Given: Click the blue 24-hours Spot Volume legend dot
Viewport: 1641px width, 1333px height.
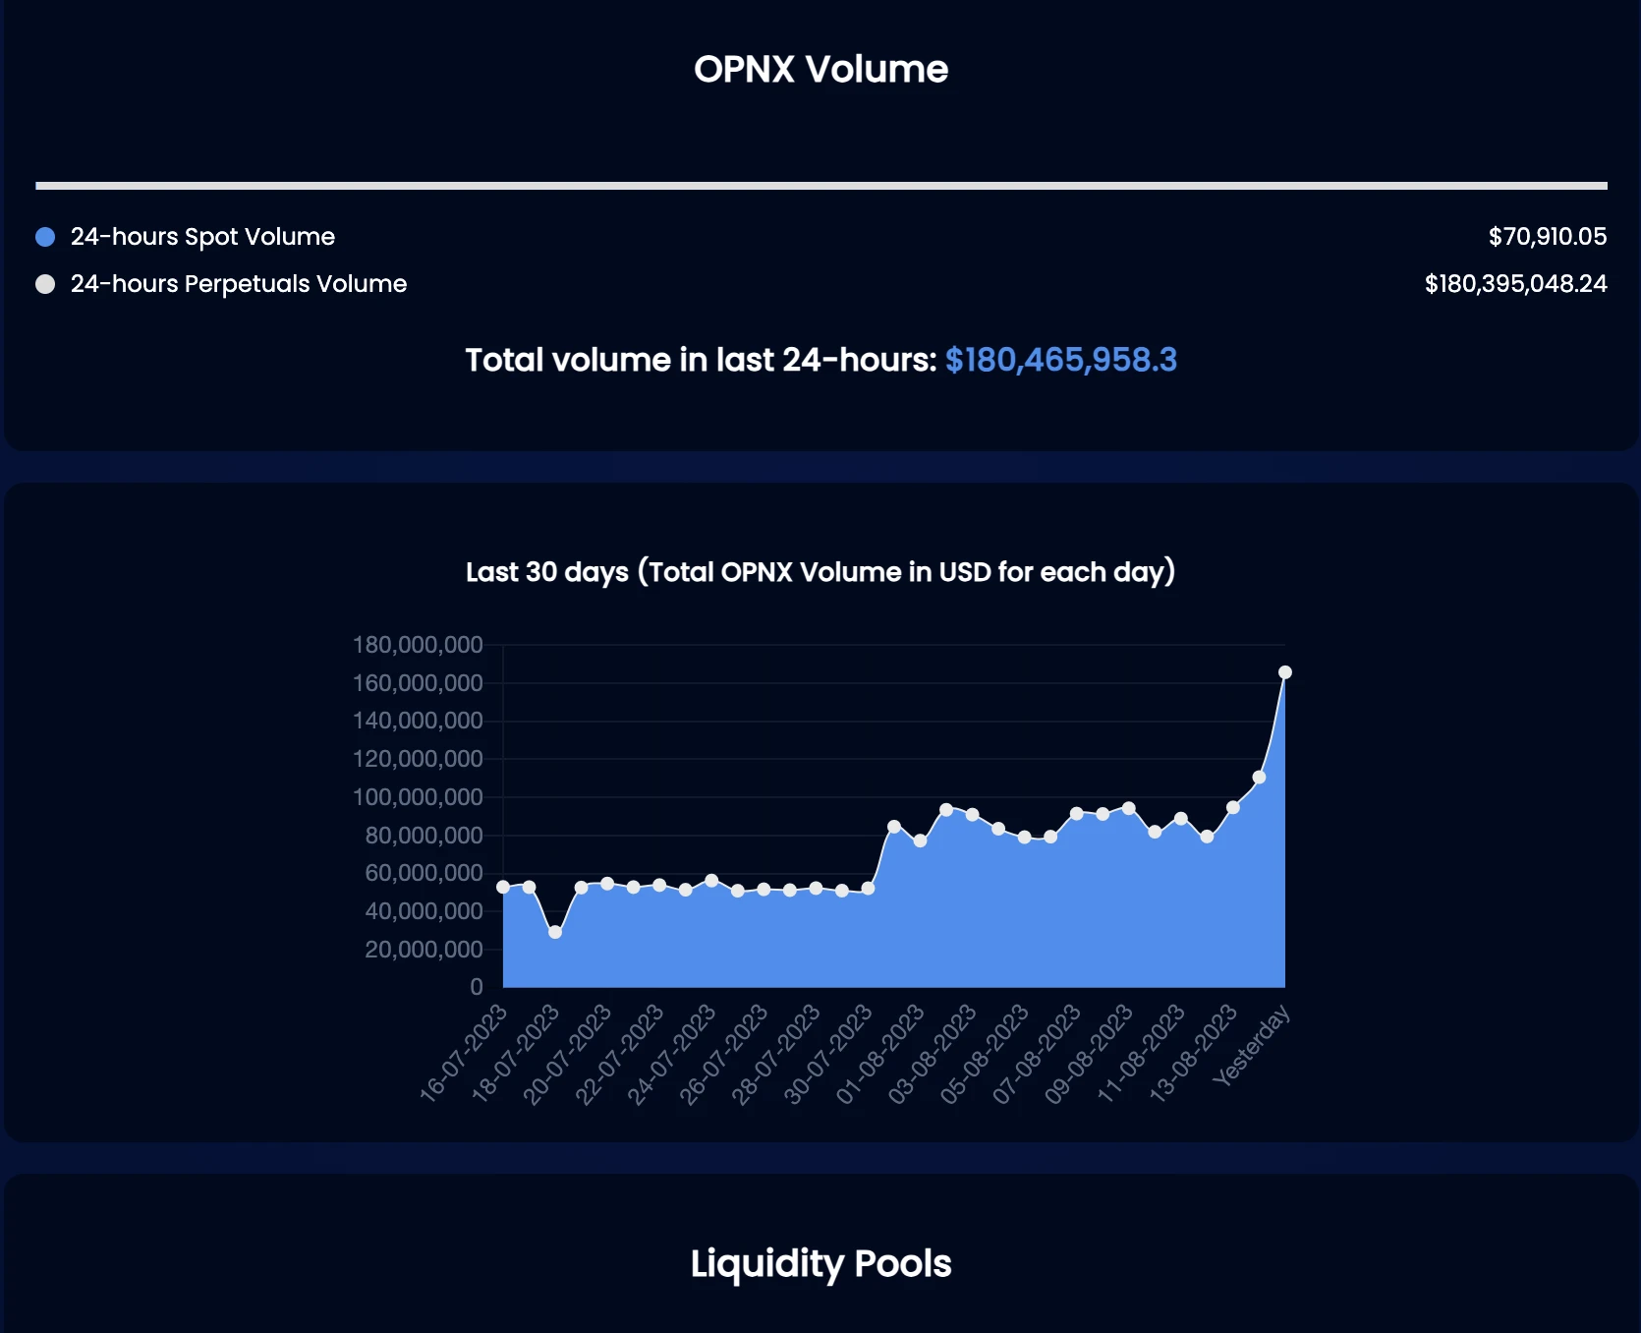Looking at the screenshot, I should pos(45,237).
